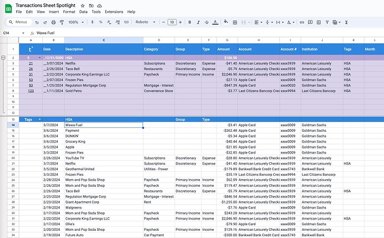This screenshot has height=238, width=384.
Task: Format as currency with dollar icon
Action: (x=92, y=22)
